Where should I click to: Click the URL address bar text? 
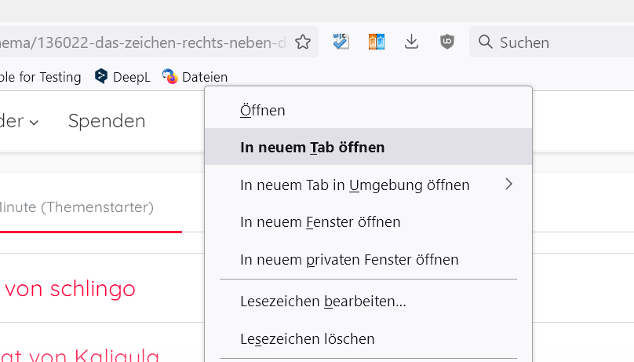(141, 42)
